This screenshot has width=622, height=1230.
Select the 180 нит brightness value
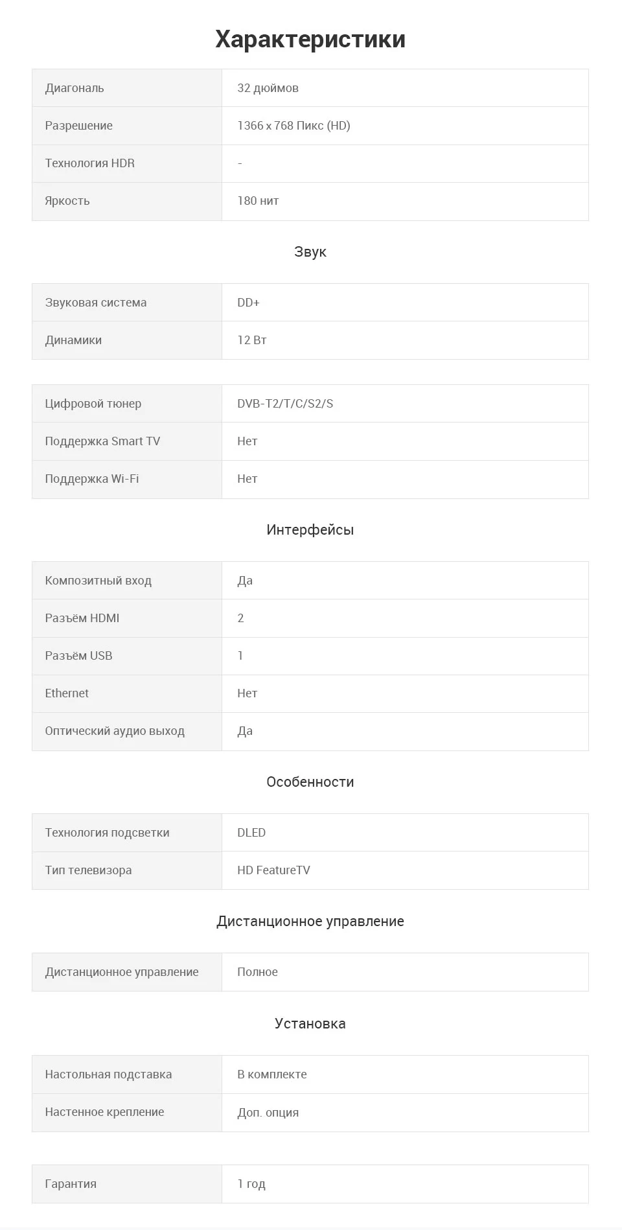point(258,201)
